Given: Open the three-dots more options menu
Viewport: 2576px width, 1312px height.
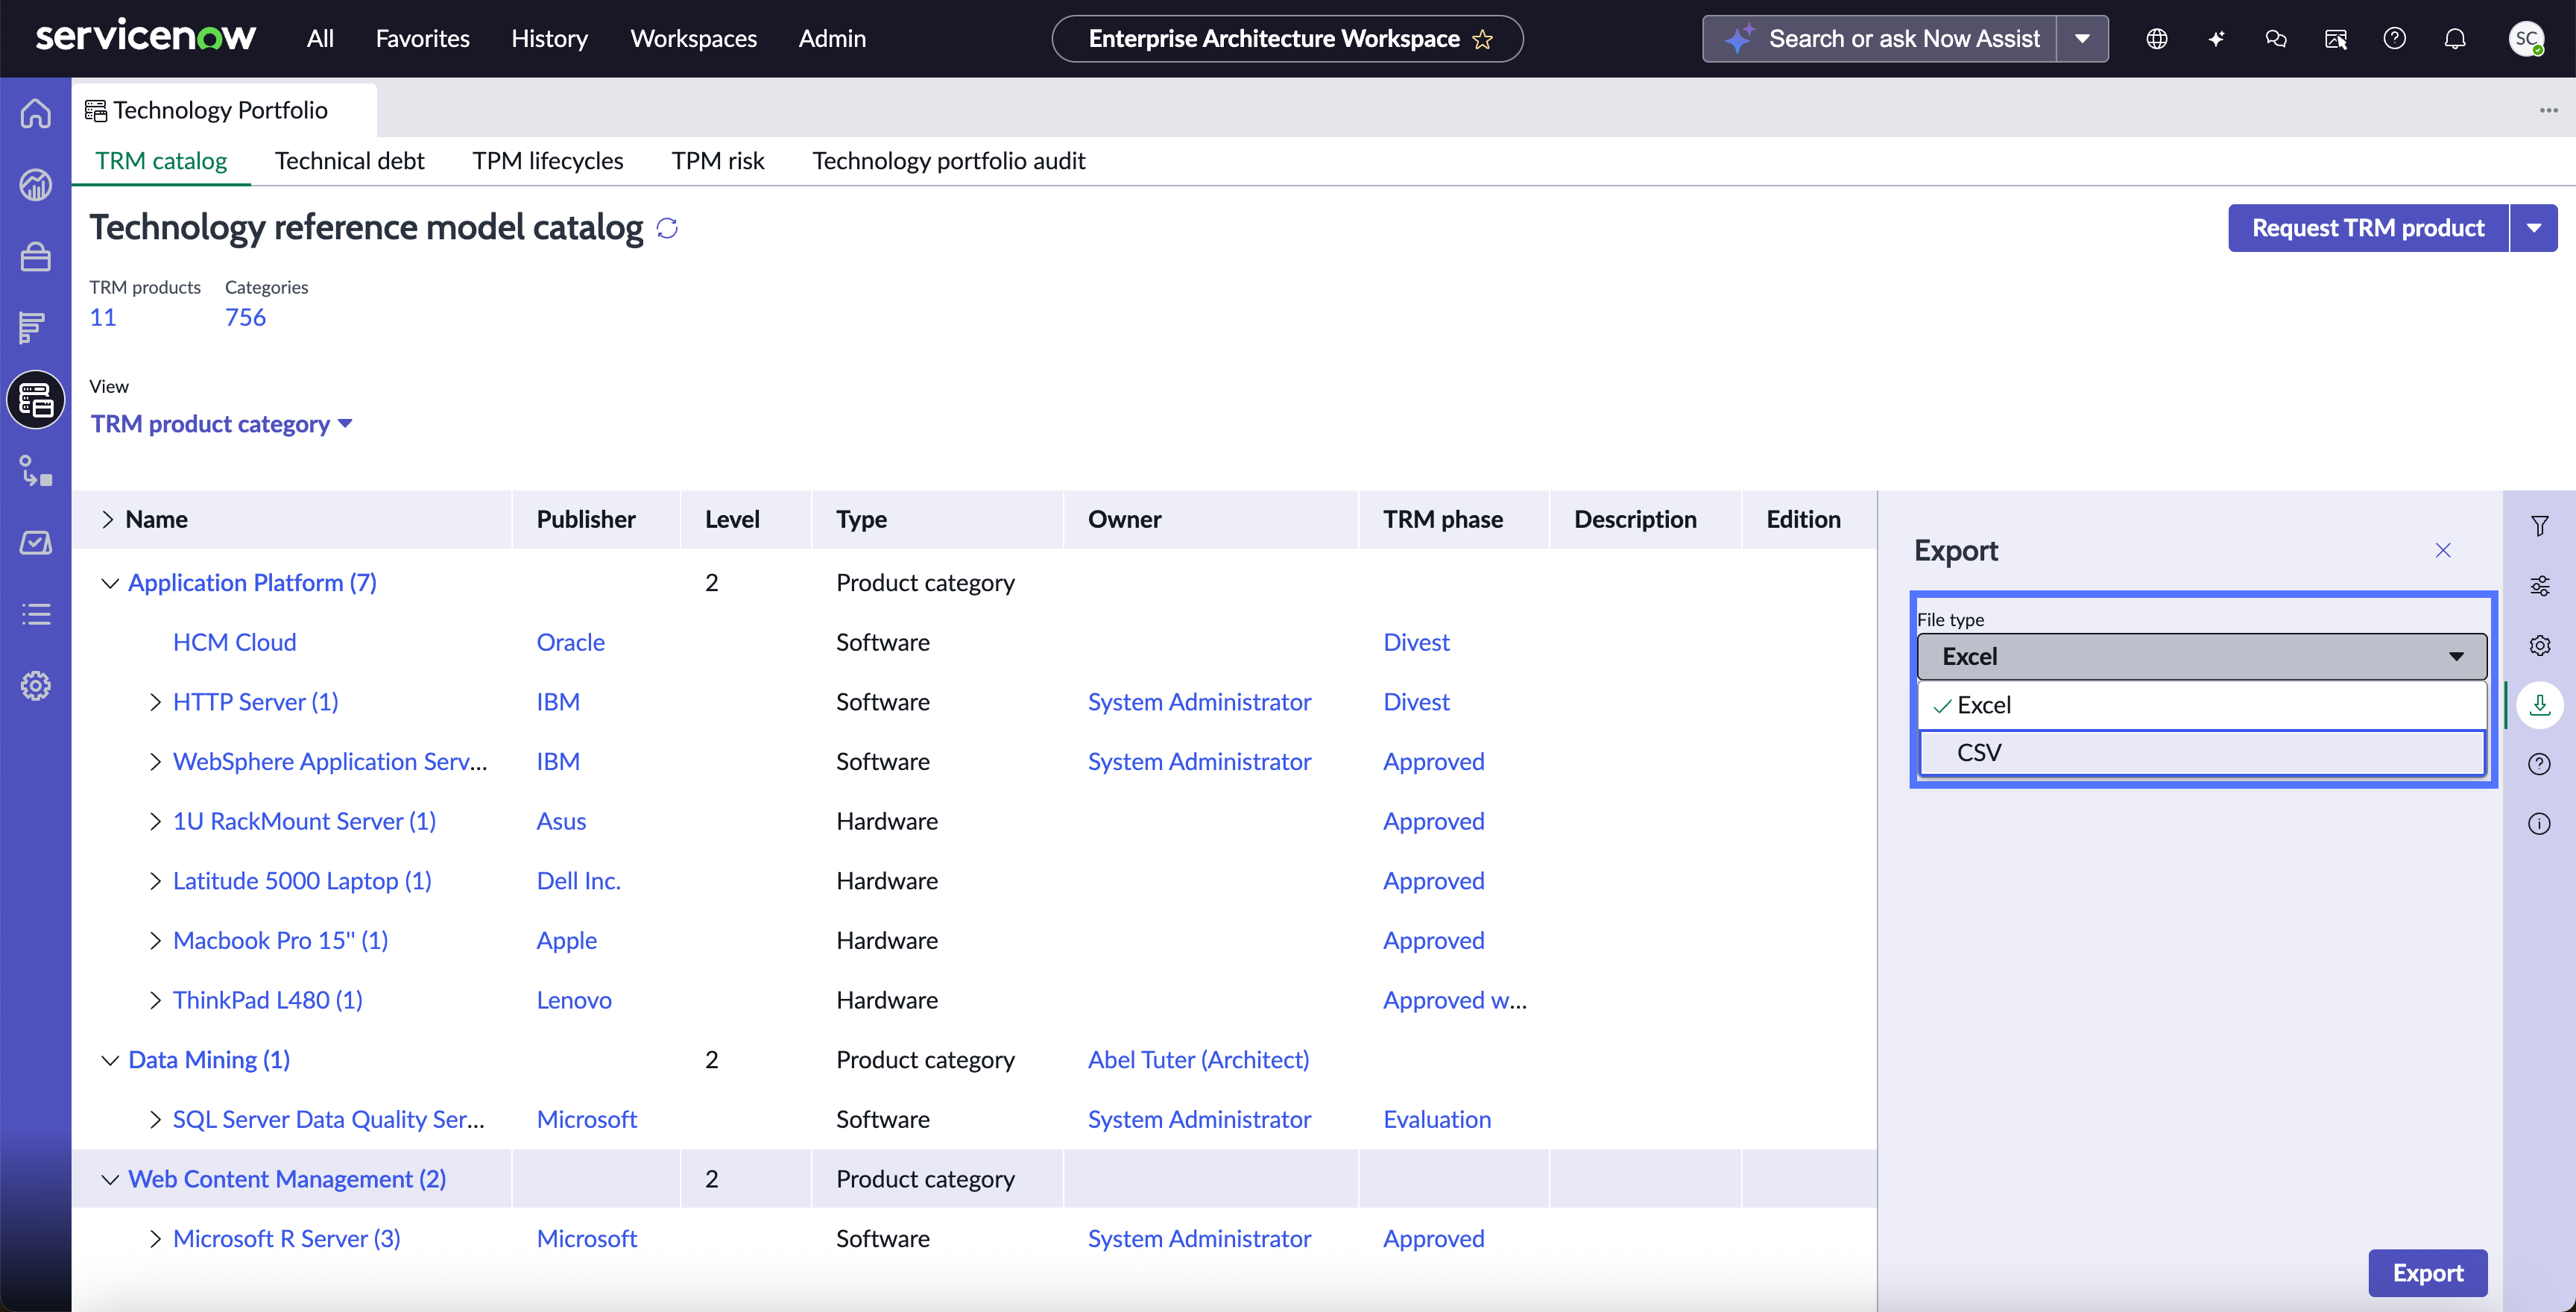Looking at the screenshot, I should 2548,110.
